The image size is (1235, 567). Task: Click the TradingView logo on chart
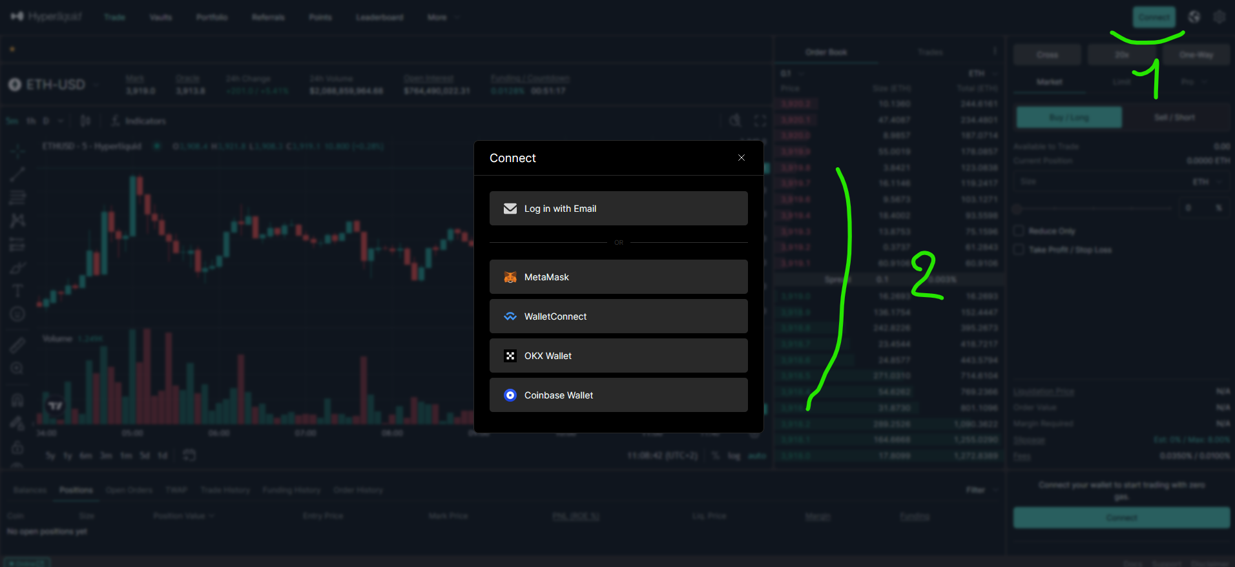(56, 406)
